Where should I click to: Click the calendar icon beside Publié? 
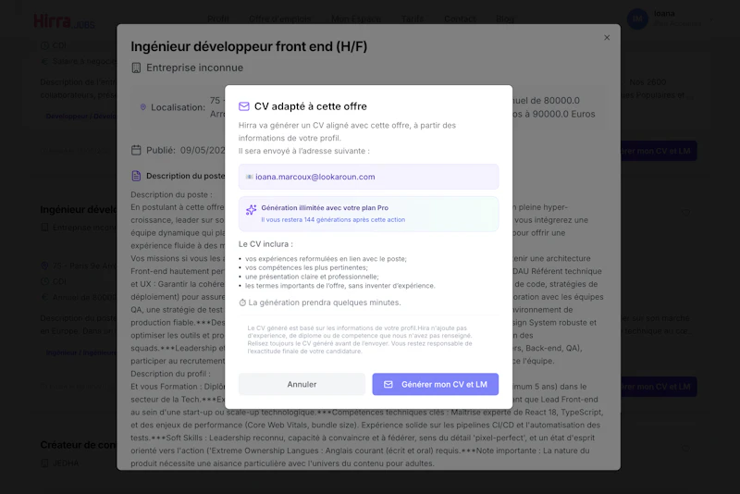(136, 150)
